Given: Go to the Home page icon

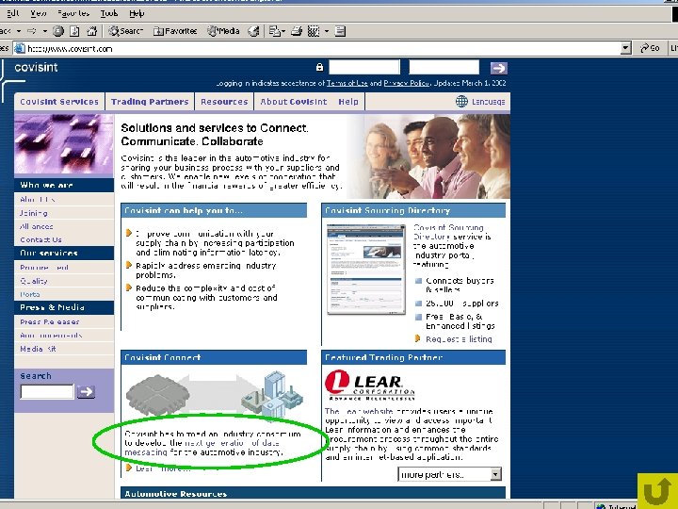Looking at the screenshot, I should click(x=91, y=31).
